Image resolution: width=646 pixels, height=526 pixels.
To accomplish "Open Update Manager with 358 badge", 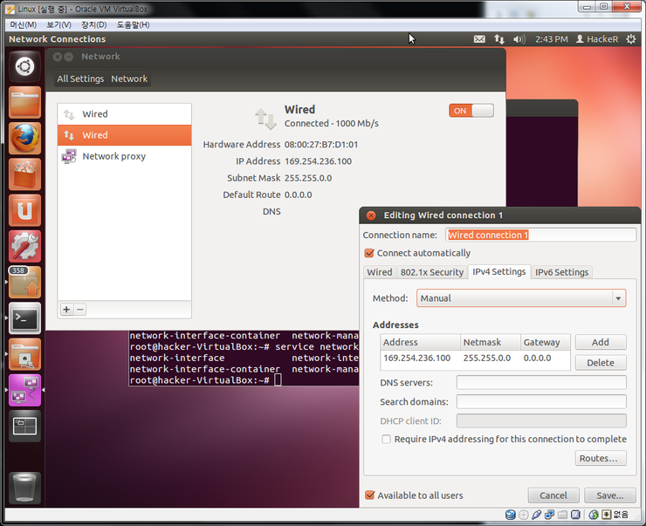I will [24, 283].
